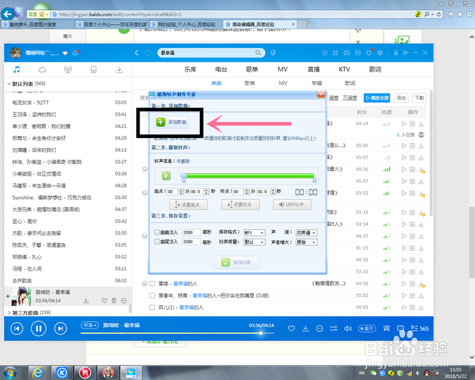Viewport: 475px width, 380px height.
Task: Collapse the 默认列表 playlist group
Action: (x=9, y=84)
